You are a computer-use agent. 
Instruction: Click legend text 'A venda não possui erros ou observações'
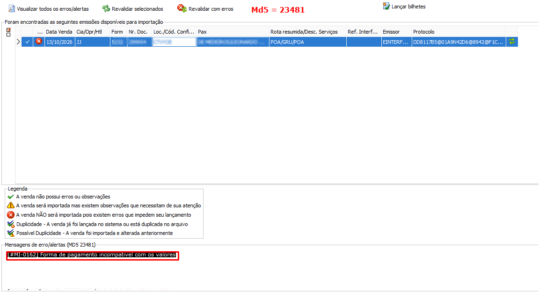(x=63, y=197)
